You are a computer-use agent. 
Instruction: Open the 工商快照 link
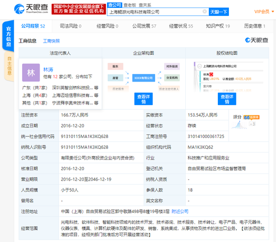point(51,41)
